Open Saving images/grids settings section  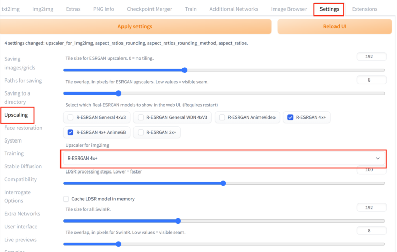tap(20, 63)
